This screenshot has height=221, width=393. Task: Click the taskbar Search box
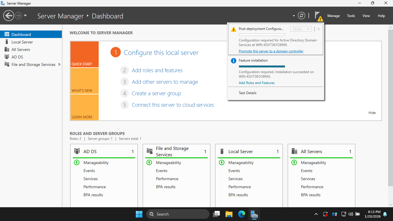point(178,214)
